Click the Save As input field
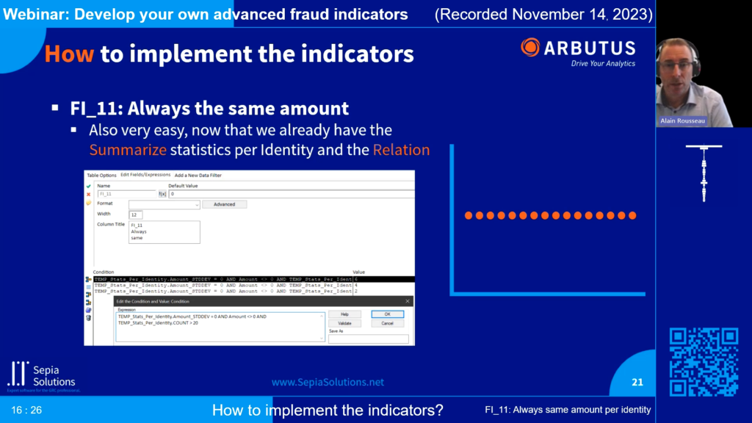 369,339
